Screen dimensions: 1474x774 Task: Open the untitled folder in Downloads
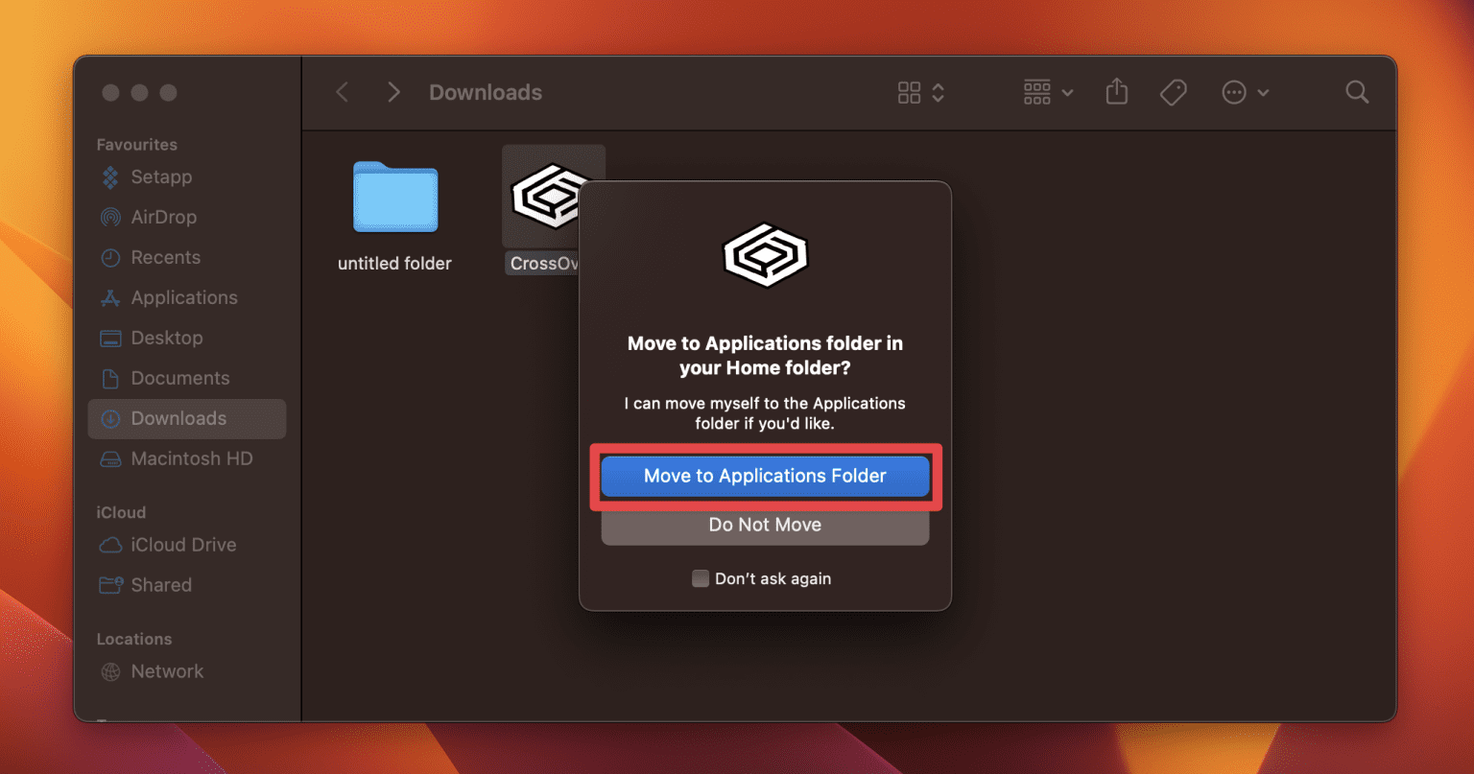point(393,199)
